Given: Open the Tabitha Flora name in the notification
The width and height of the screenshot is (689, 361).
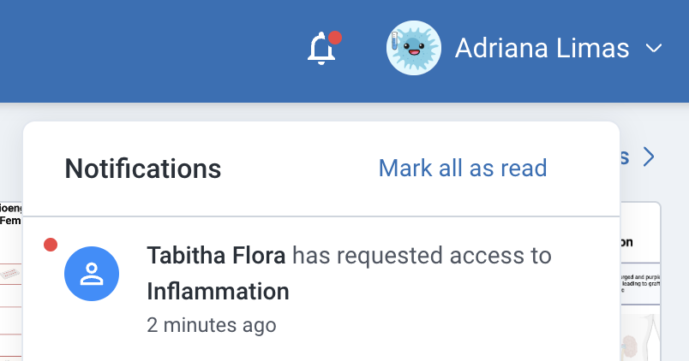Looking at the screenshot, I should click(217, 255).
